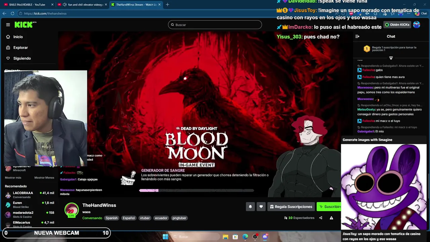Click the share stream icon
430x242 pixels.
[x=320, y=218]
